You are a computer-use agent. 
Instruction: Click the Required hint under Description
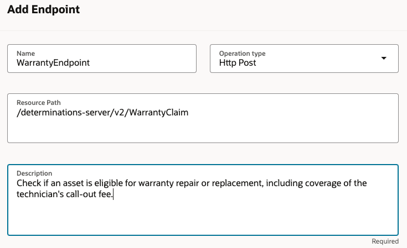[x=385, y=241]
